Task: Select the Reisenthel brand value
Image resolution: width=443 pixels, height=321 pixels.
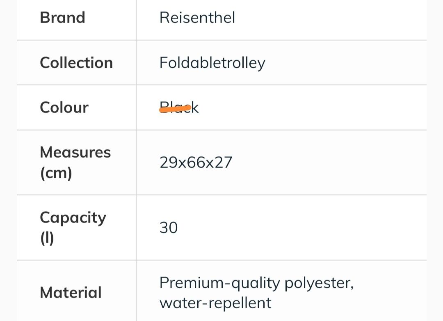Action: 197,18
